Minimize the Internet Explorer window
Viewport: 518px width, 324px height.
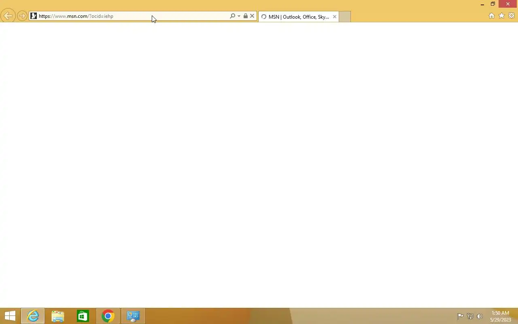482,4
